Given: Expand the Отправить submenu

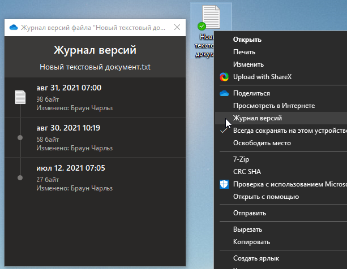Looking at the screenshot, I should point(281,213).
